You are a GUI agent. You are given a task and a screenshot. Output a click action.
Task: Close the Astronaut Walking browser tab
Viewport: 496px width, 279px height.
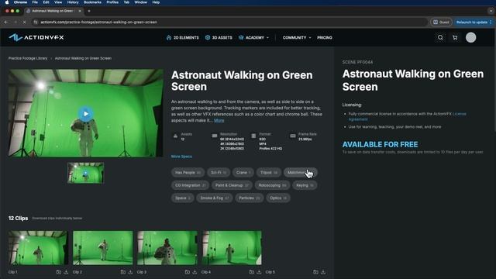(80, 11)
